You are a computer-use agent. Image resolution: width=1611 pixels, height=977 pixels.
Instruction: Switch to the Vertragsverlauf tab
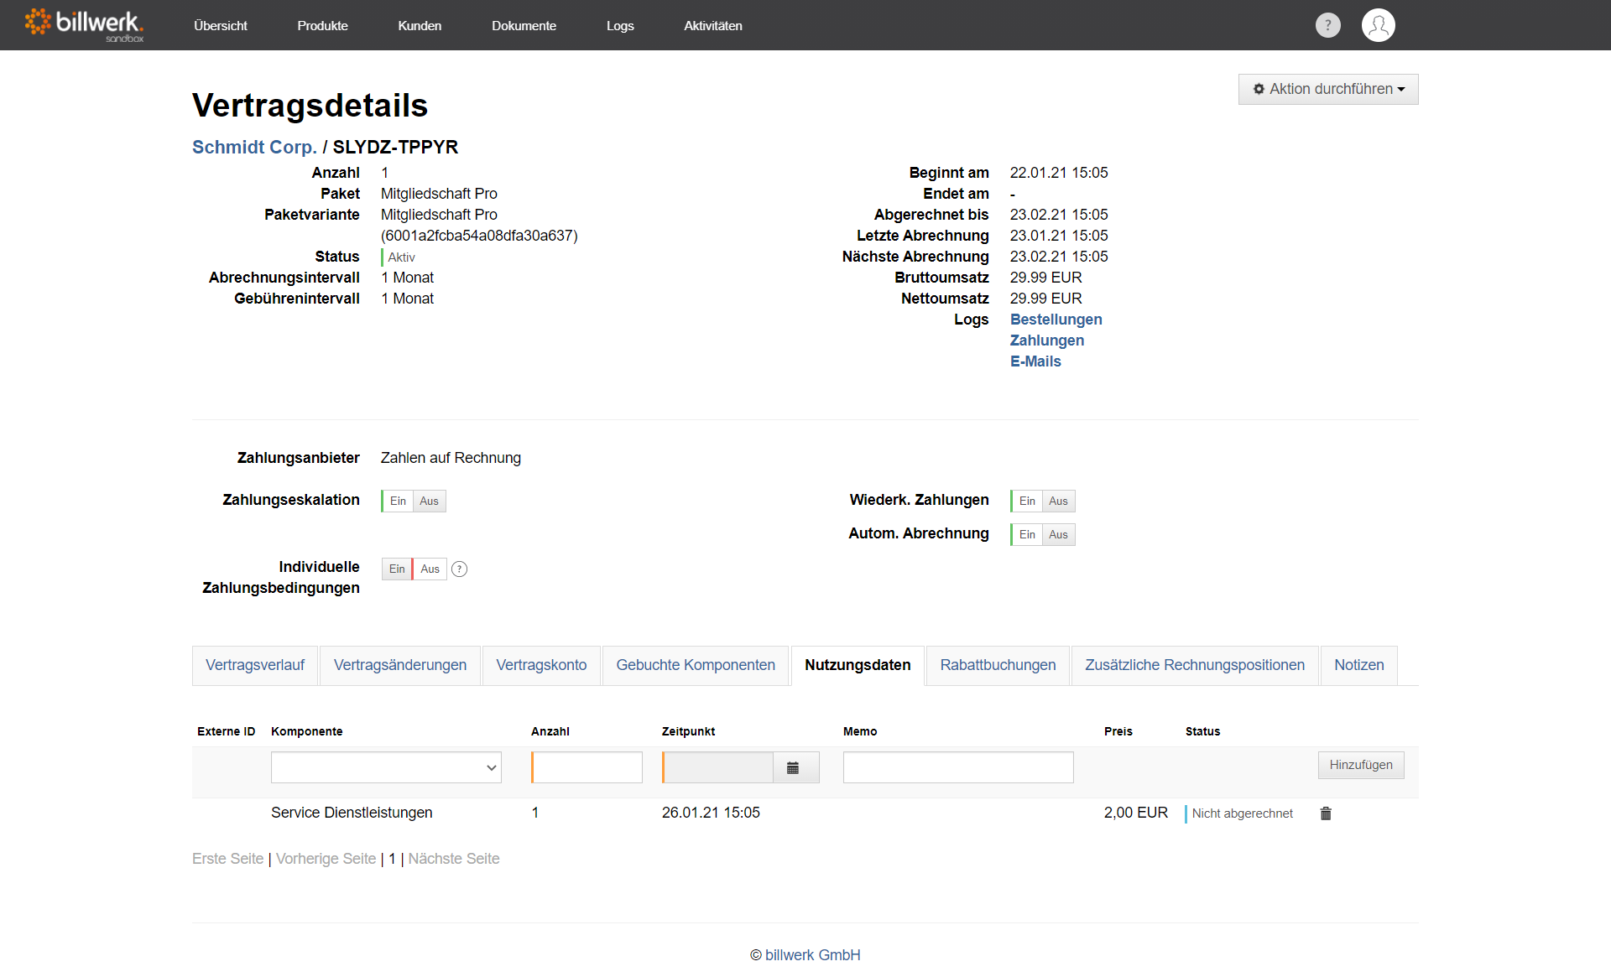coord(255,665)
